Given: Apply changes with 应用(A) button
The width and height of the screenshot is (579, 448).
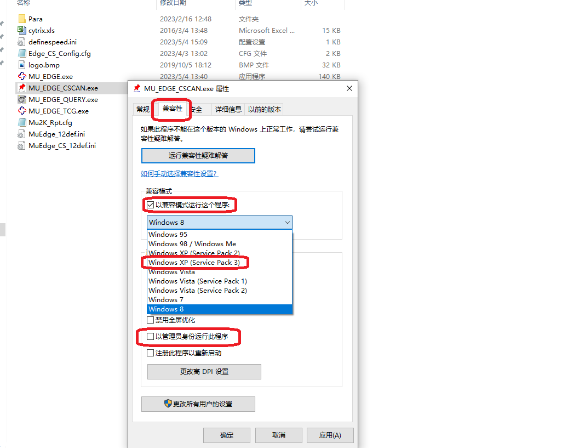Looking at the screenshot, I should point(330,435).
